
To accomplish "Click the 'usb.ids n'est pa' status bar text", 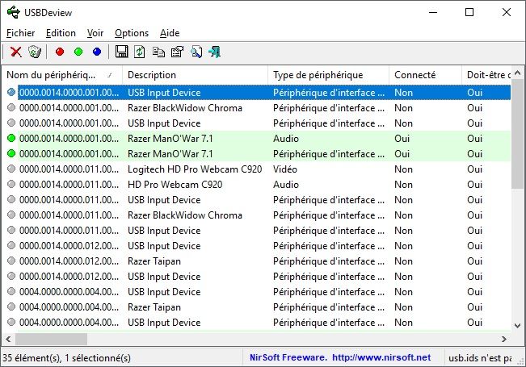I will [480, 358].
